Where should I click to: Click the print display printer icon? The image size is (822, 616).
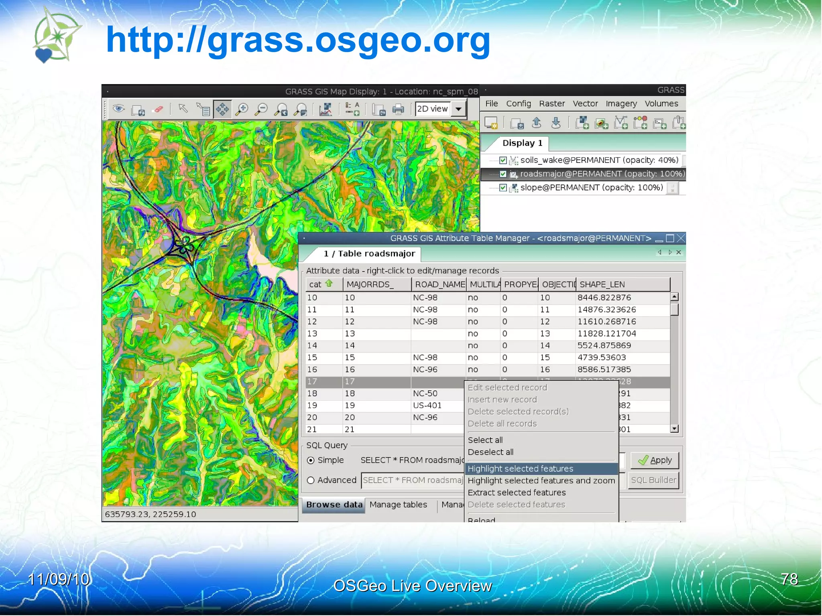(398, 109)
